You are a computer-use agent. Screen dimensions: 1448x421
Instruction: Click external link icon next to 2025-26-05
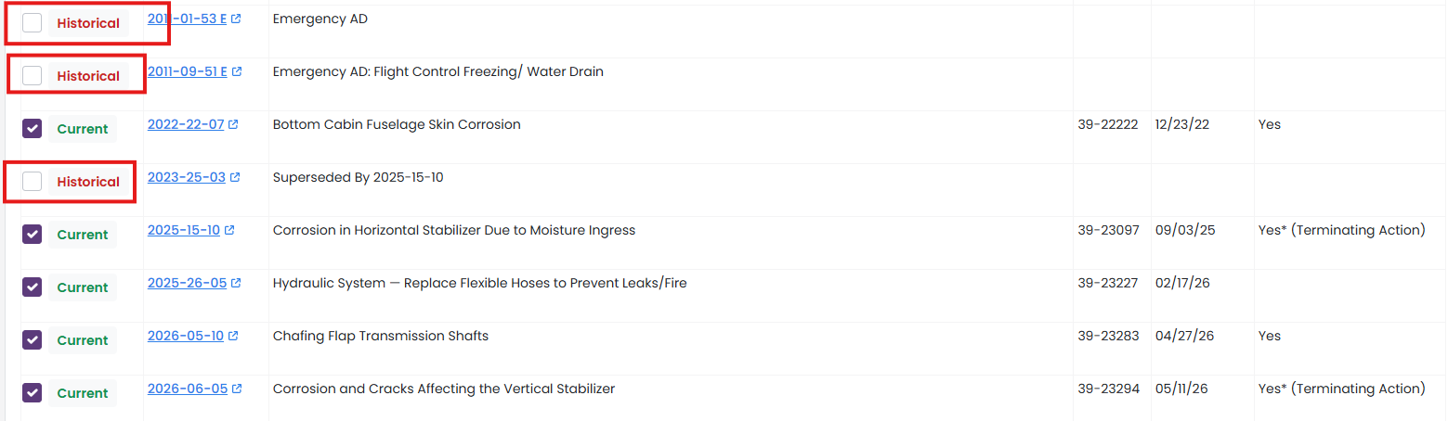[x=236, y=283]
